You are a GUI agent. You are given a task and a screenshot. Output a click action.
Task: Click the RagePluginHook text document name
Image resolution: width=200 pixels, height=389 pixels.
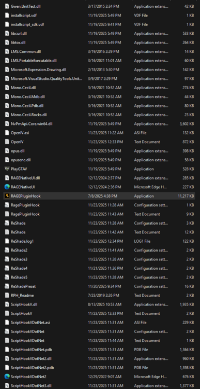tap(25, 214)
